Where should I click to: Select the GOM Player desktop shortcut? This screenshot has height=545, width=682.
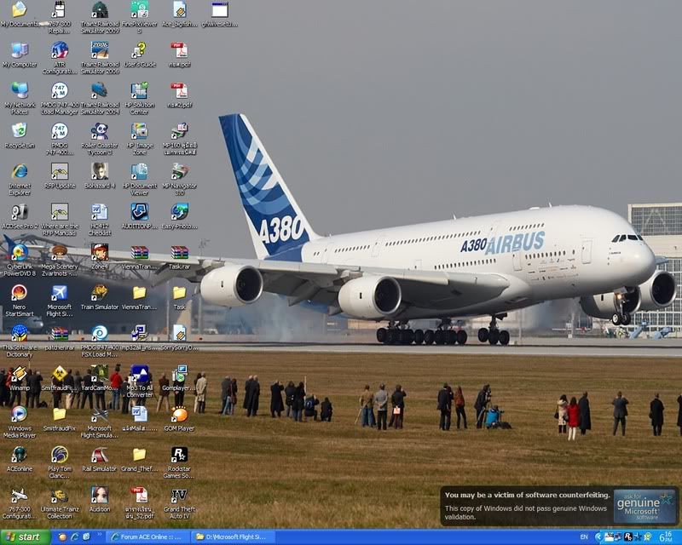pos(180,418)
